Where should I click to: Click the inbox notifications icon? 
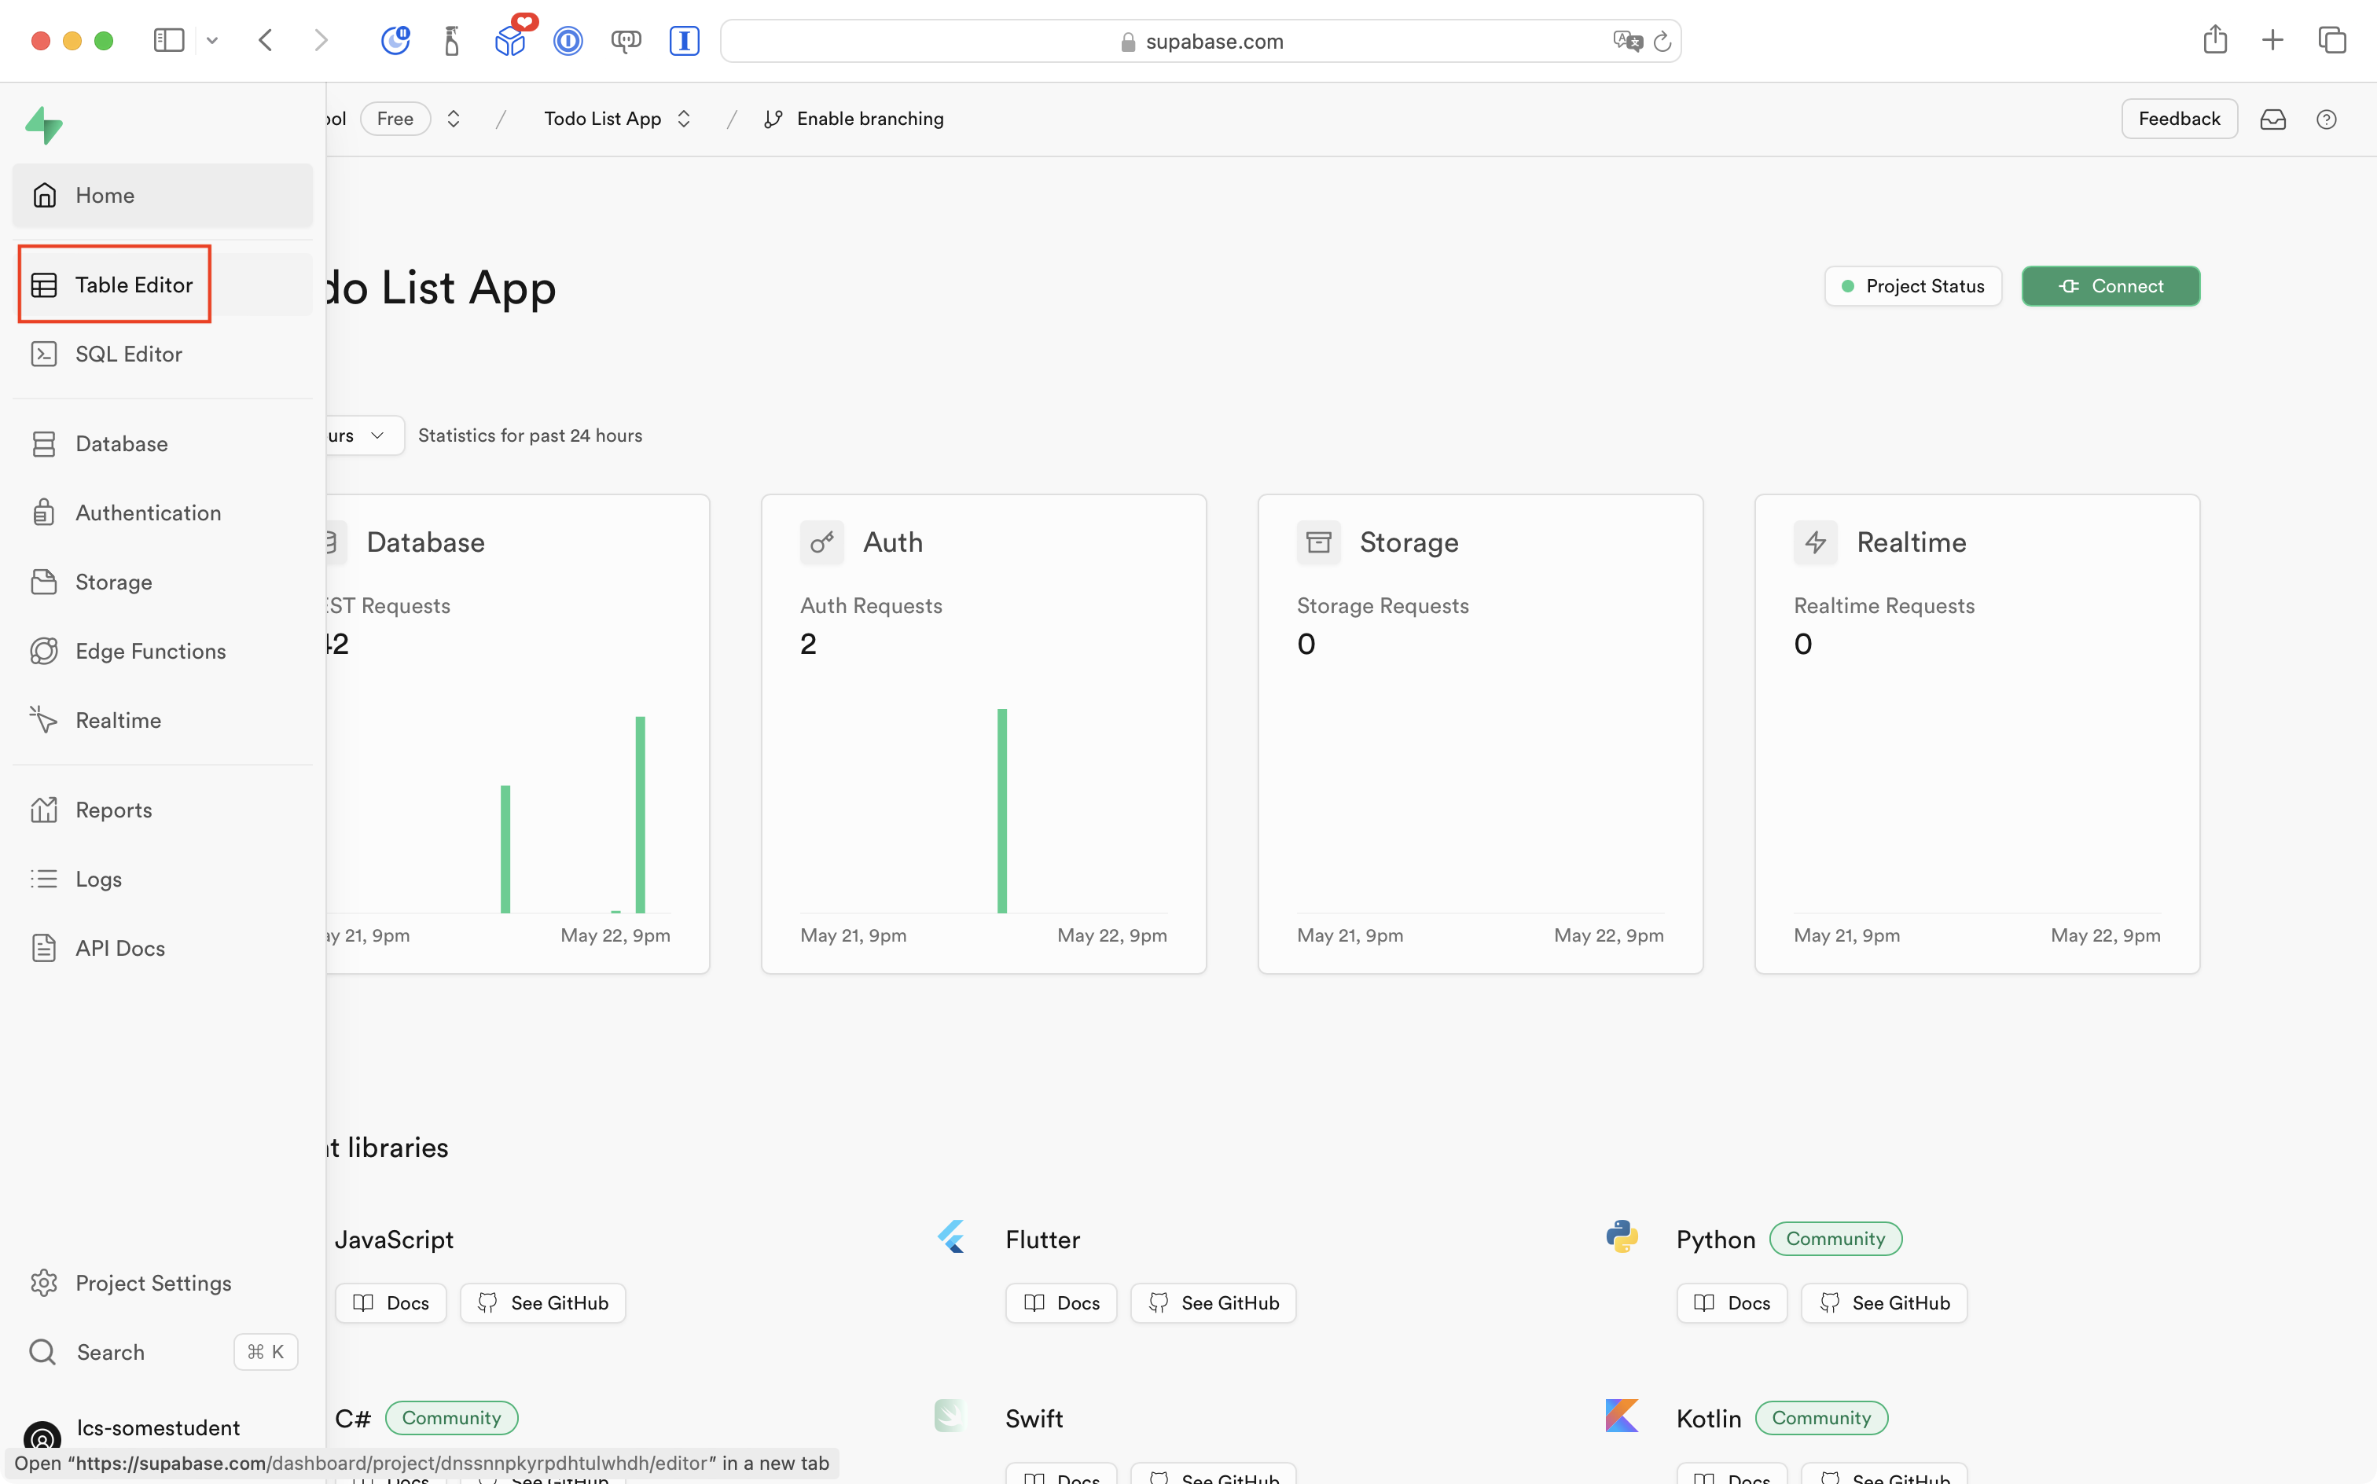click(x=2272, y=119)
